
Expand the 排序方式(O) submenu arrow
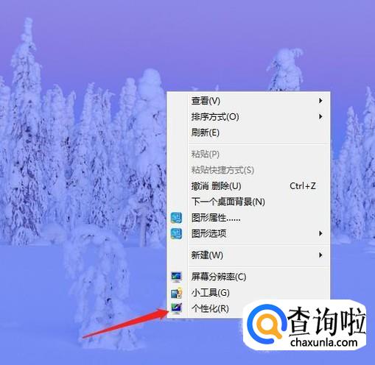coord(320,116)
